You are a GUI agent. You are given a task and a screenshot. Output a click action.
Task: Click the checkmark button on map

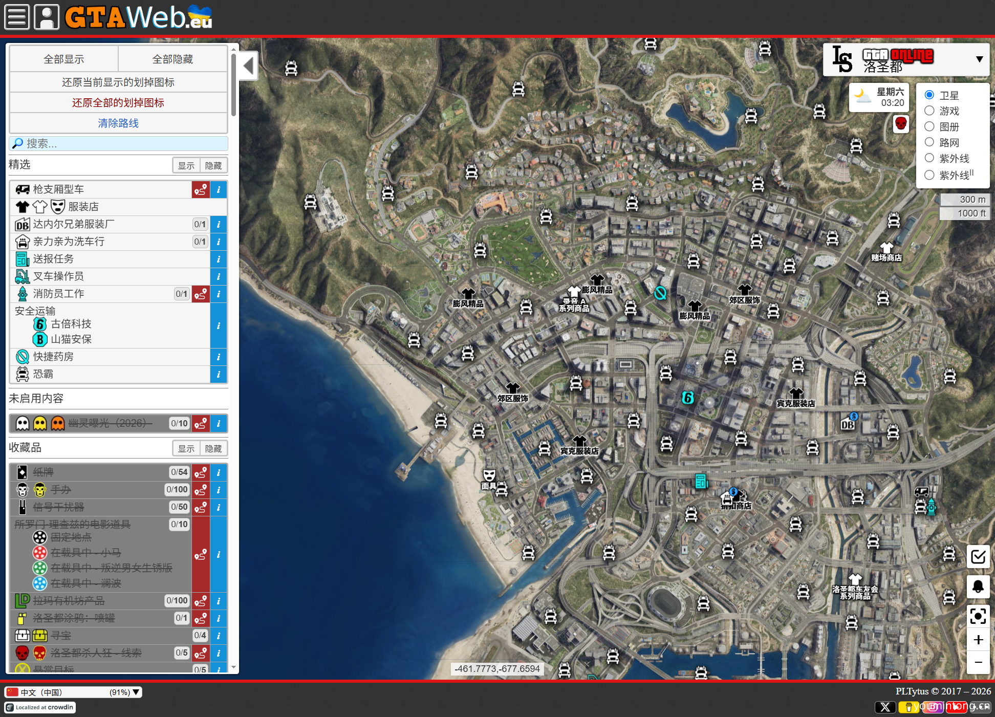point(978,556)
